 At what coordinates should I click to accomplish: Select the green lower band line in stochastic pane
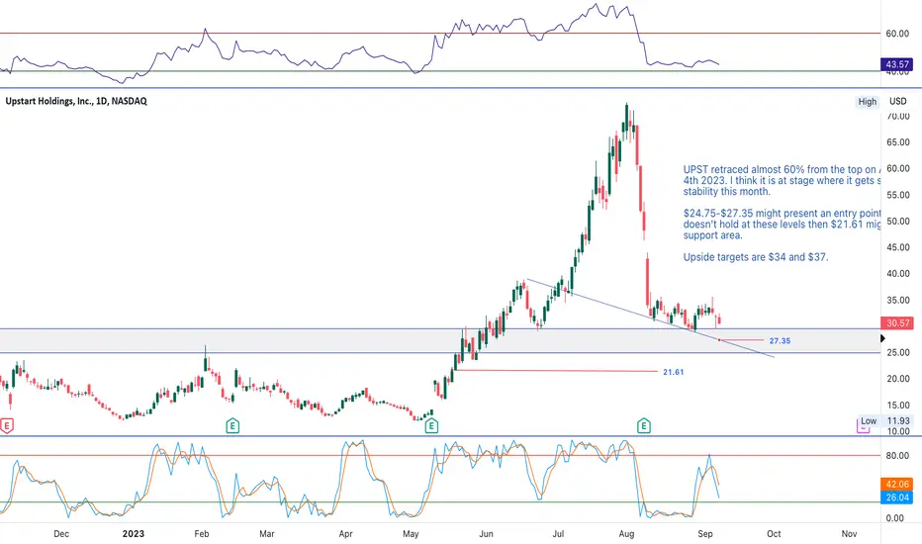440,502
